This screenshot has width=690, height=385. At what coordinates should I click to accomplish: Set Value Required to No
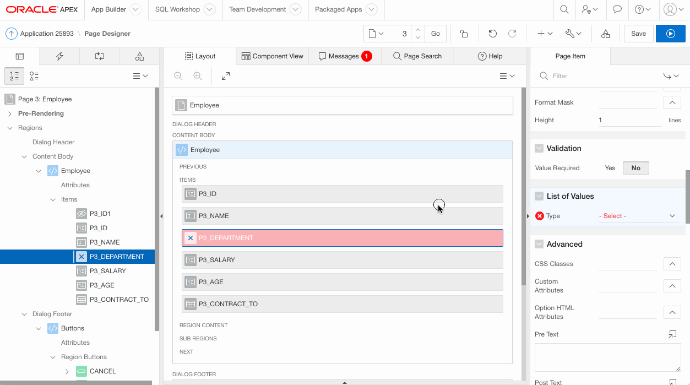coord(635,168)
